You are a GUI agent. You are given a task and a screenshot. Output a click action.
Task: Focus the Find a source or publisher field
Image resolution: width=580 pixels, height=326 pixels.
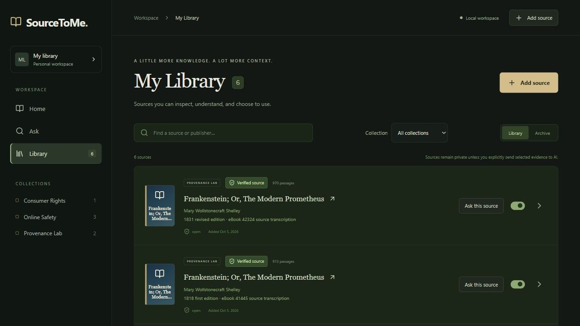point(223,133)
